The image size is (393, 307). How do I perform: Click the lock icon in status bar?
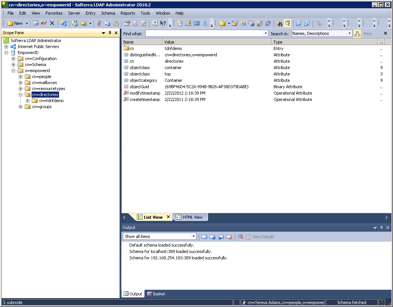382,302
